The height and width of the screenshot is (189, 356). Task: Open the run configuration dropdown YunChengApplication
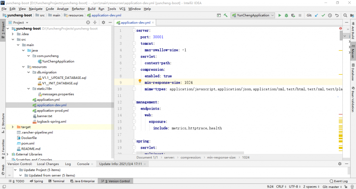253,15
